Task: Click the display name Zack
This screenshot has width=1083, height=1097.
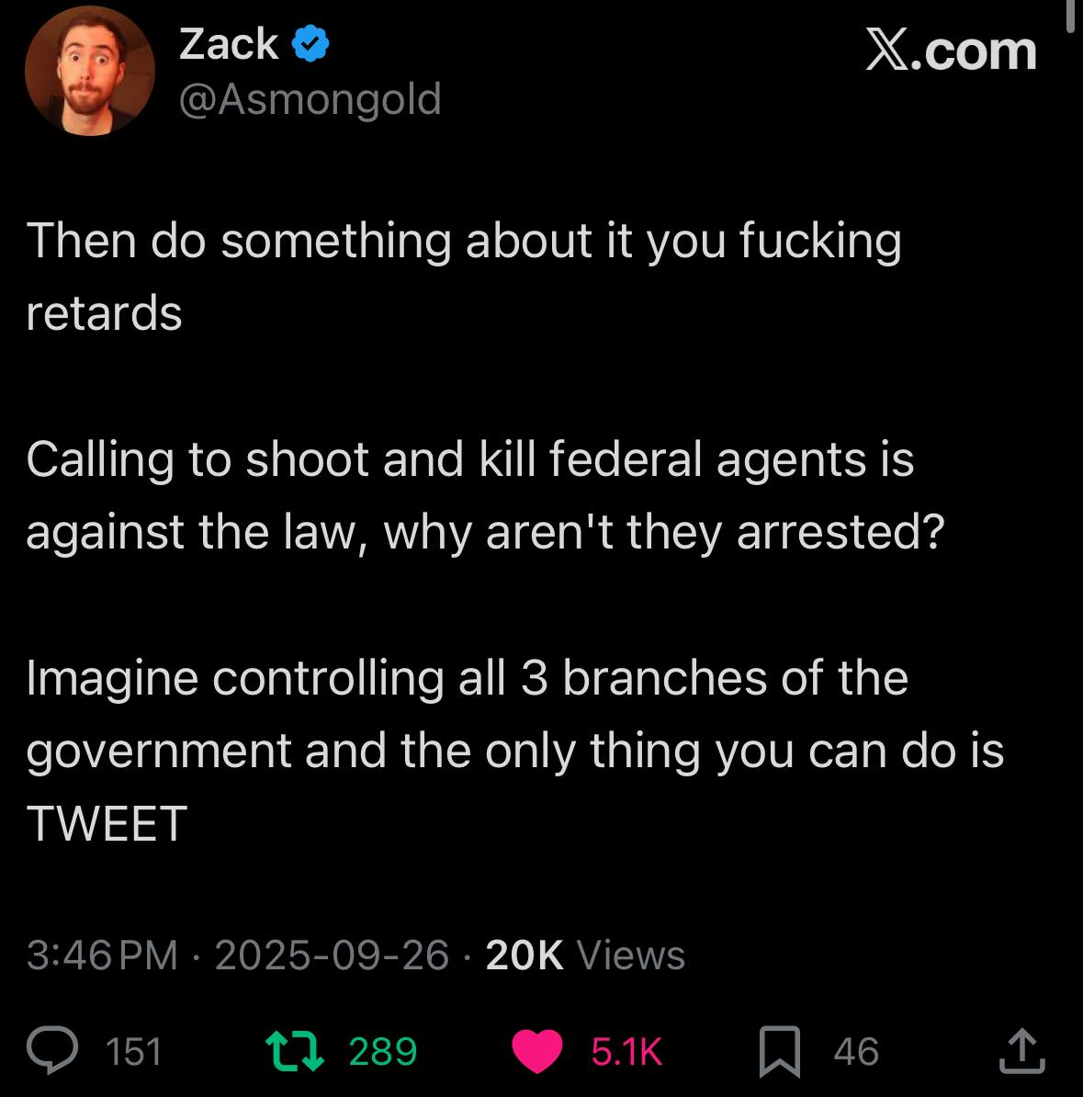Action: [x=229, y=44]
